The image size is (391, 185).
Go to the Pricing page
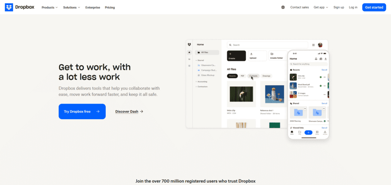click(110, 7)
